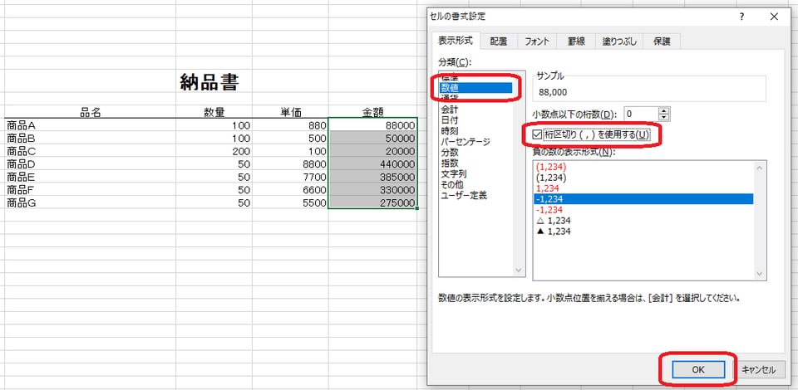Viewport: 798px width, 390px height.
Task: Select the 品名 header cell
Action: click(x=91, y=112)
